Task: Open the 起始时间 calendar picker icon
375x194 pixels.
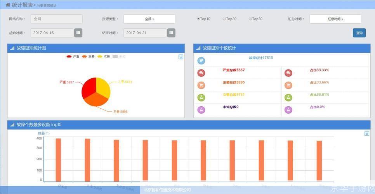Action: 78,33
